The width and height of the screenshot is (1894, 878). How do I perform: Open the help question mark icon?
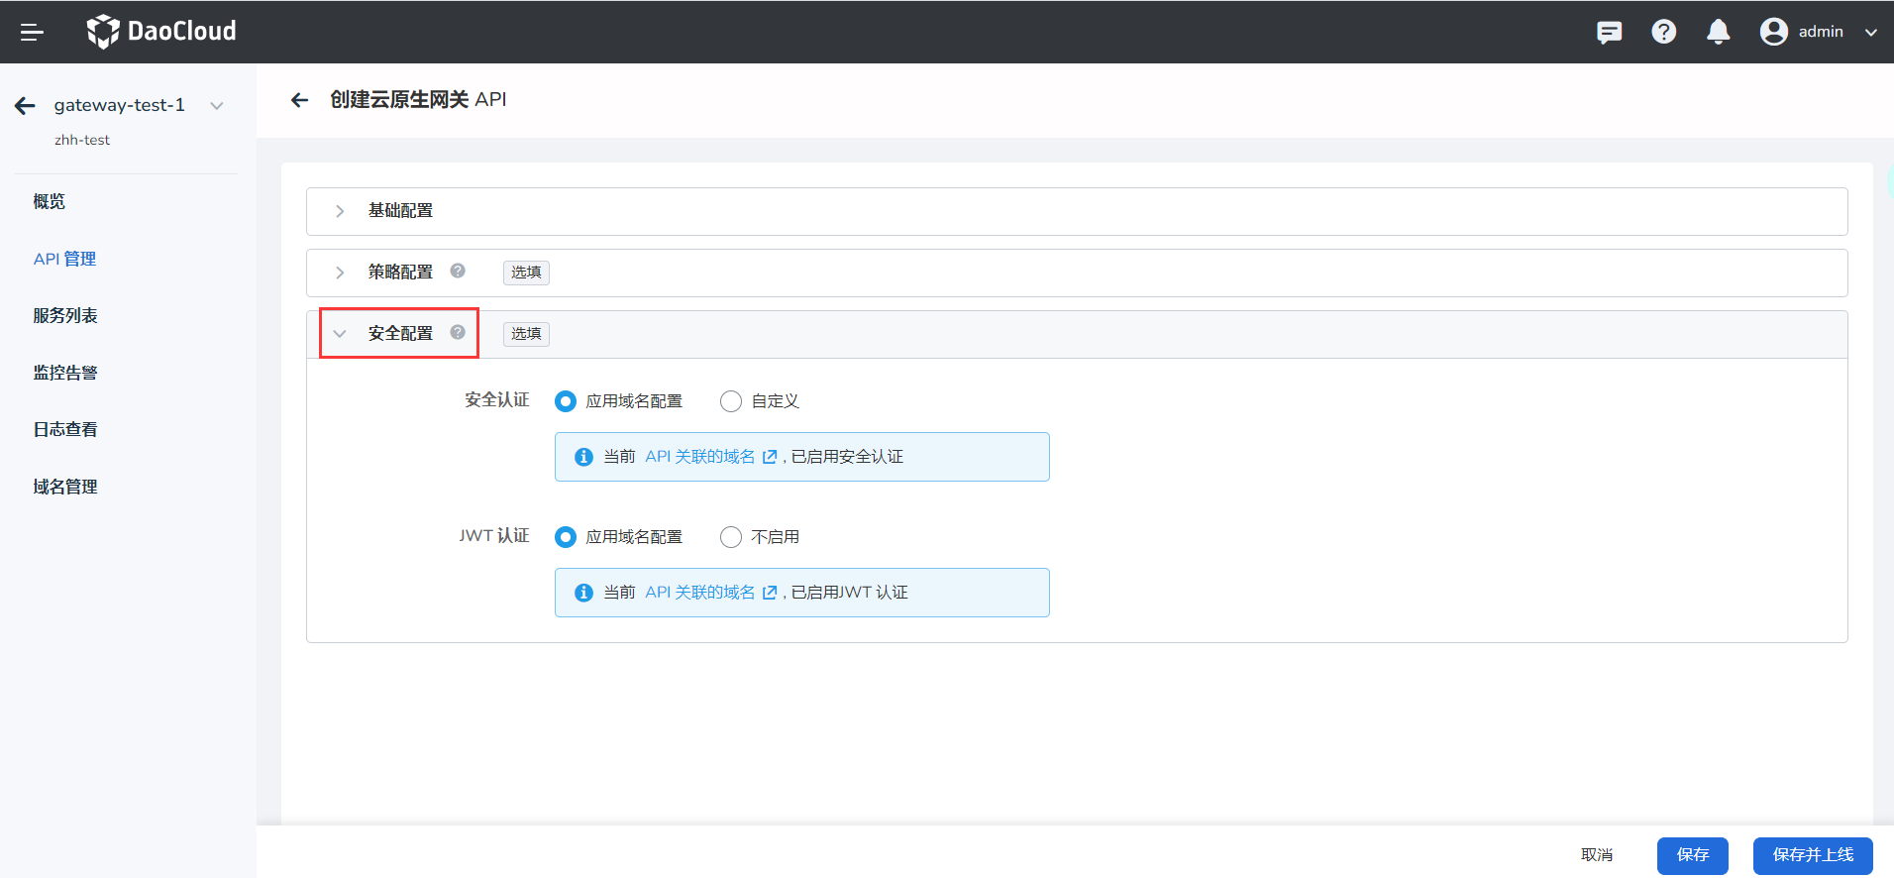pyautogui.click(x=1663, y=32)
